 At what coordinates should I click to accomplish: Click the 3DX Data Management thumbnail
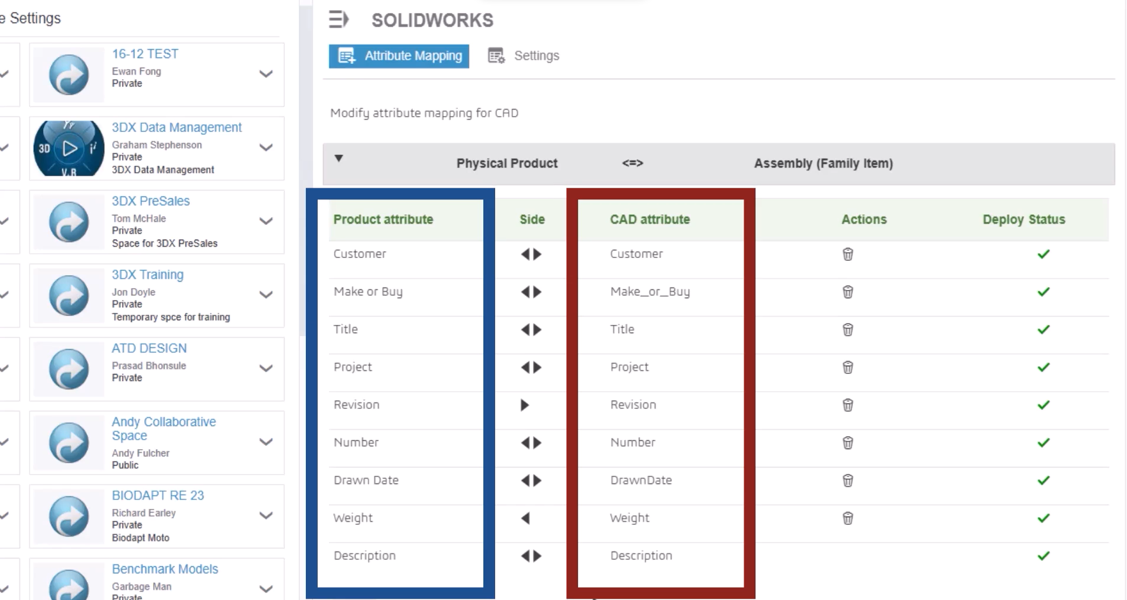tap(69, 149)
